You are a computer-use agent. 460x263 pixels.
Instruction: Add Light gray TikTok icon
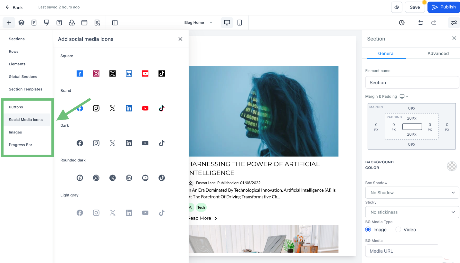point(162,213)
